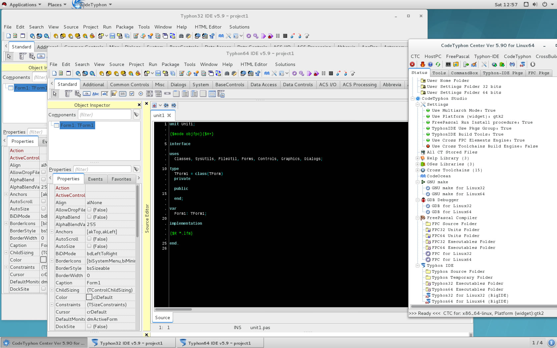Viewport: 557px width, 348px height.
Task: Click Color swatch in Typhon64 inspector
Action: pyautogui.click(x=89, y=297)
